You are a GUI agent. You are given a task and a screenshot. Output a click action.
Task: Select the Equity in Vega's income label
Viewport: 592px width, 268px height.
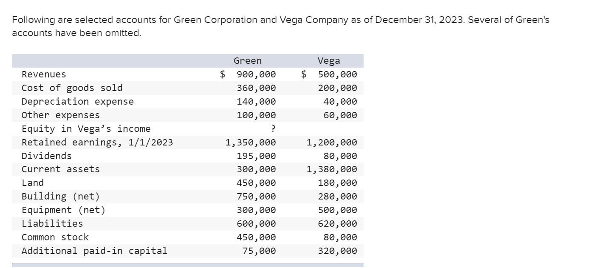tap(86, 129)
